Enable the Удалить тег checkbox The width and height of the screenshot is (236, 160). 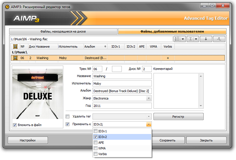coord(68,116)
